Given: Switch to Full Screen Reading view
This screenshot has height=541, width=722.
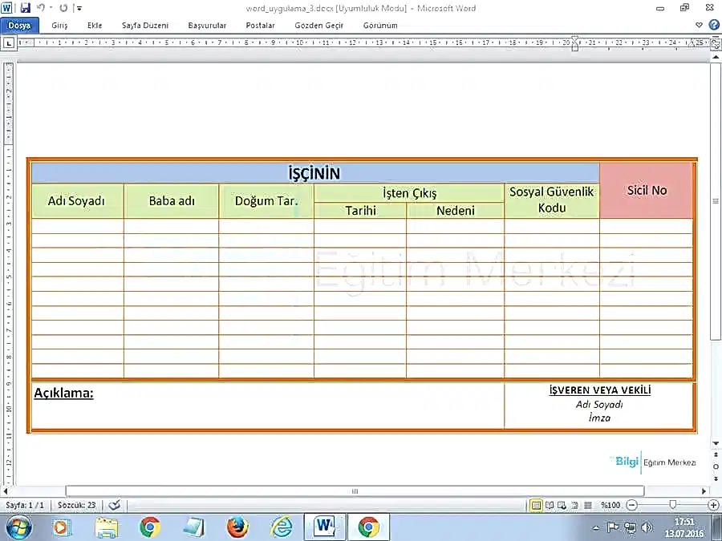Looking at the screenshot, I should (550, 505).
